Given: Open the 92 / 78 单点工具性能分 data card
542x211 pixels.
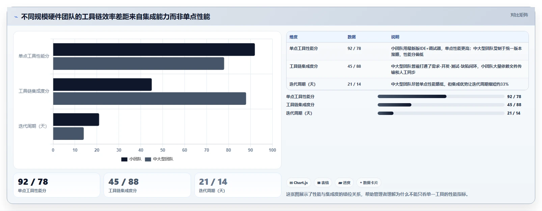Looking at the screenshot, I should click(57, 185).
